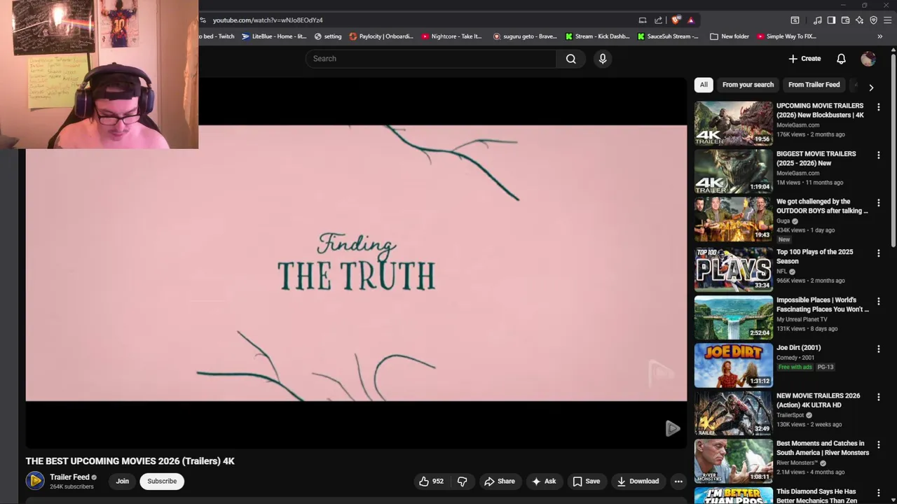Open the Leo AI sparkle icon

coord(859,20)
